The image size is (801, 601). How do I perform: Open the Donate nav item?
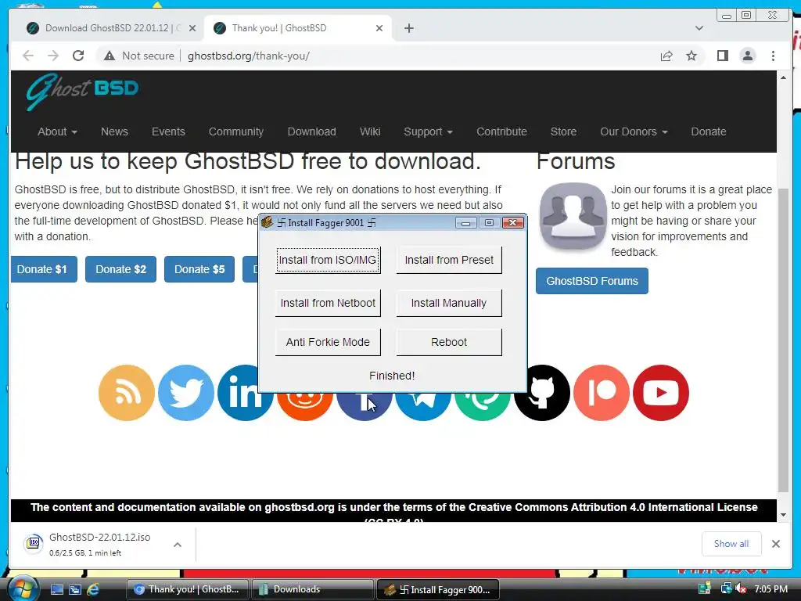(708, 131)
